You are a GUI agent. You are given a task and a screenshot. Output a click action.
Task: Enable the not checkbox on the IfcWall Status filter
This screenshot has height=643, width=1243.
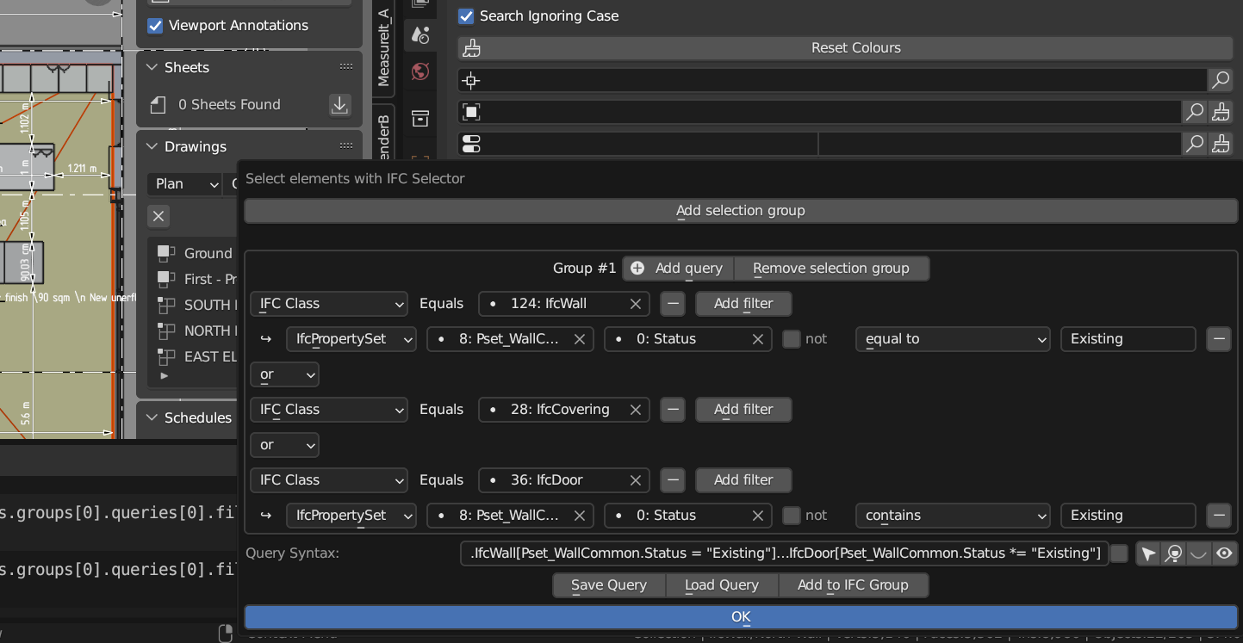[x=791, y=338]
